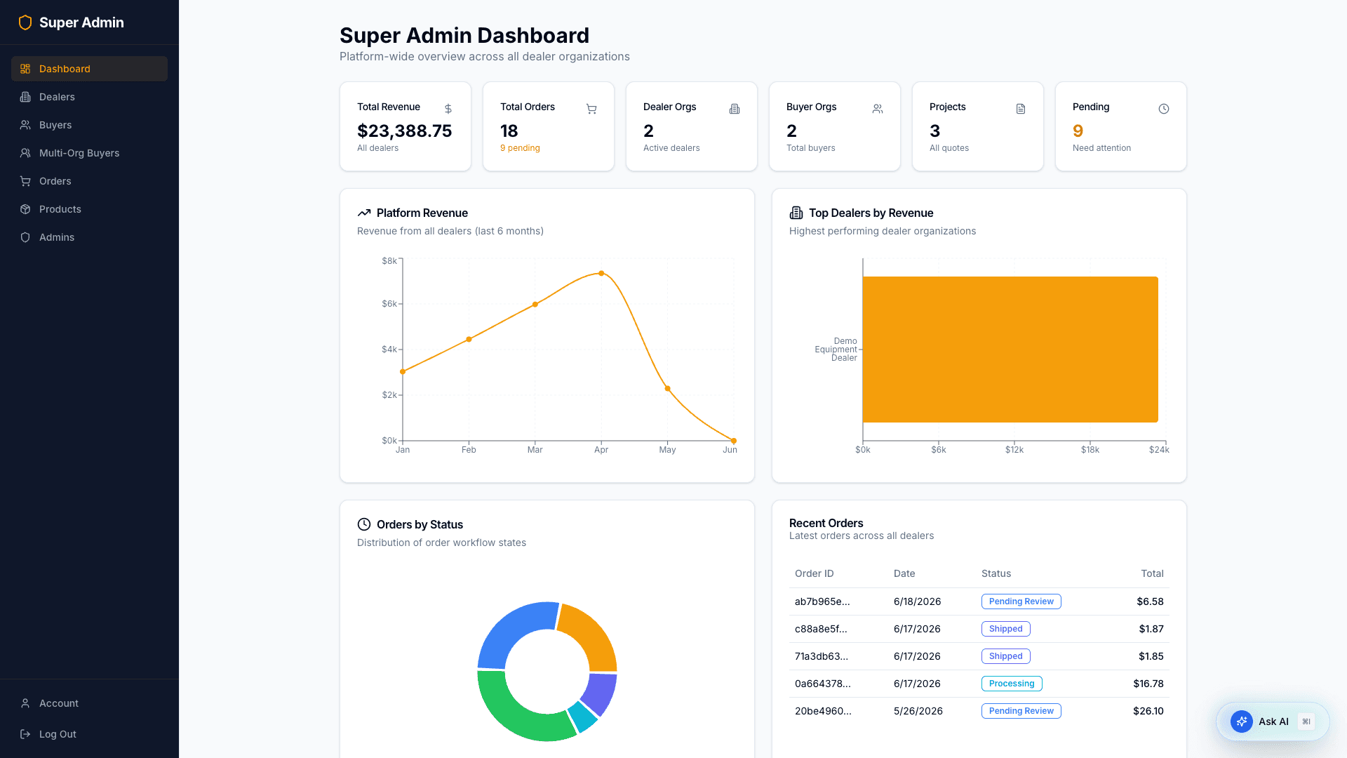Open the Admins page from sidebar

[89, 237]
